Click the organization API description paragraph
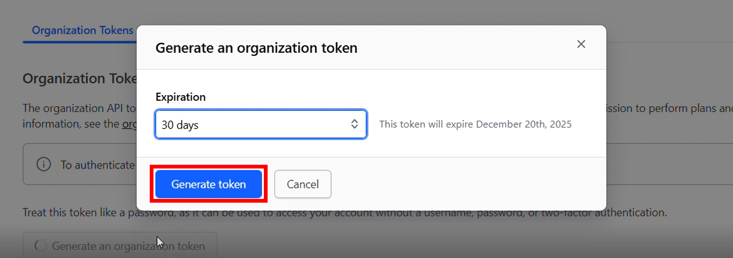Image resolution: width=733 pixels, height=258 pixels. point(79,116)
